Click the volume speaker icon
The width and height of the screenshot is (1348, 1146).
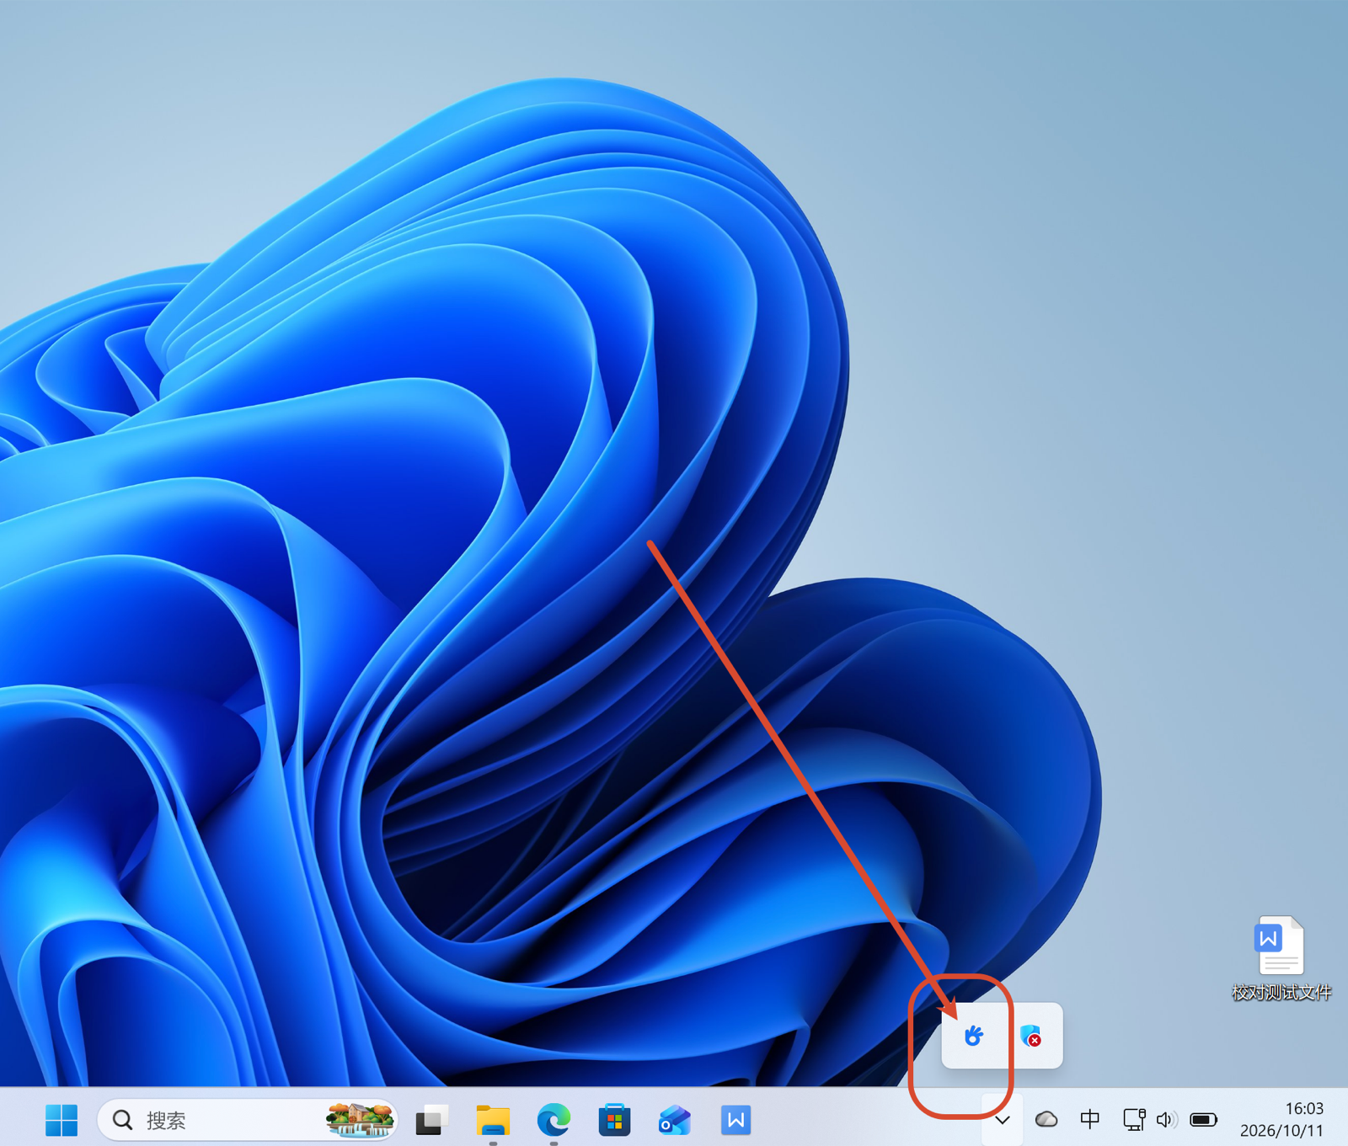pos(1167,1119)
